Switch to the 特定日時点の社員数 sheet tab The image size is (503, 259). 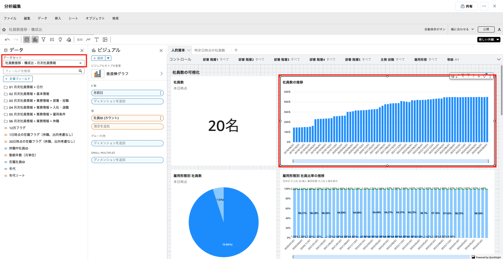(x=210, y=50)
